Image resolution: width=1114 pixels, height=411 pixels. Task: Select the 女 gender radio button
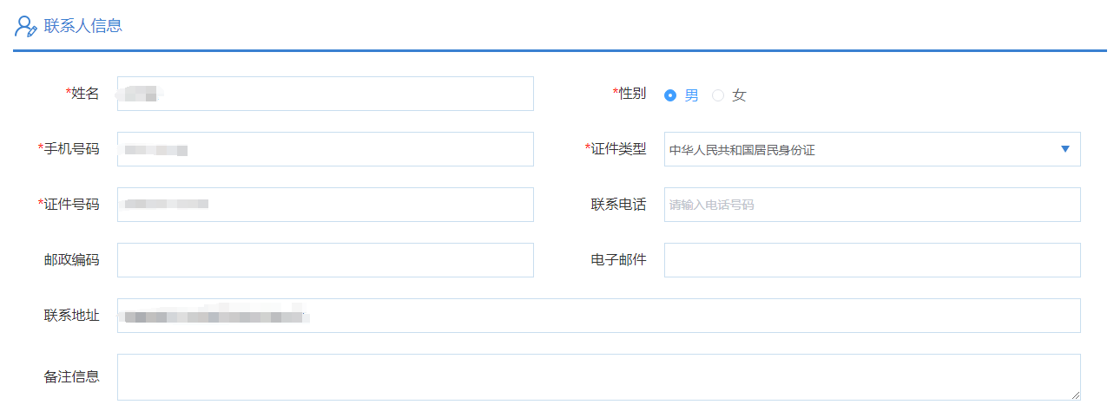click(718, 95)
